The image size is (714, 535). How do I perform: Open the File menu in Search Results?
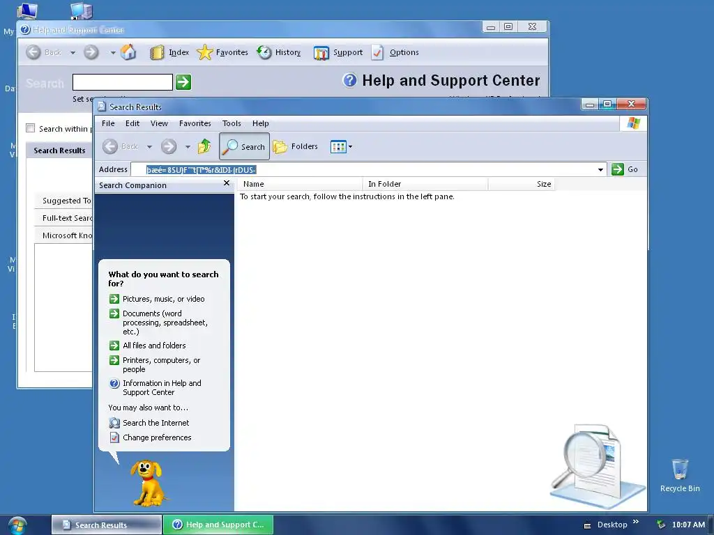(x=108, y=123)
